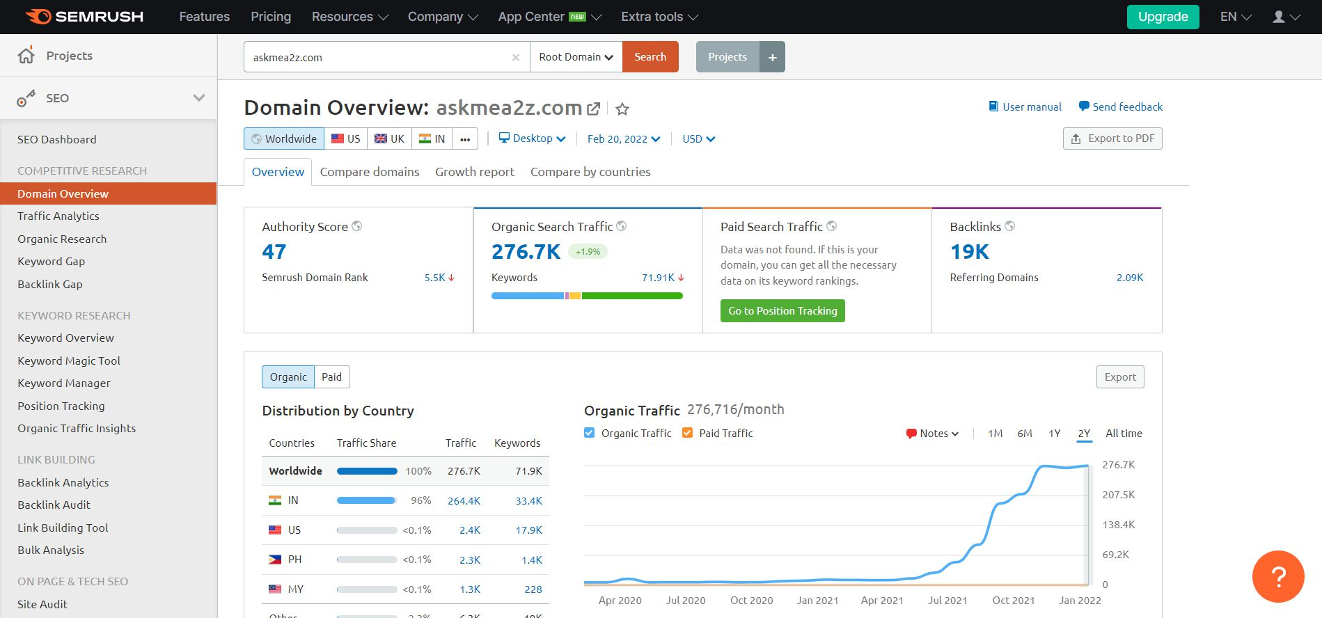
Task: Open the Resources dropdown menu
Action: pos(349,17)
